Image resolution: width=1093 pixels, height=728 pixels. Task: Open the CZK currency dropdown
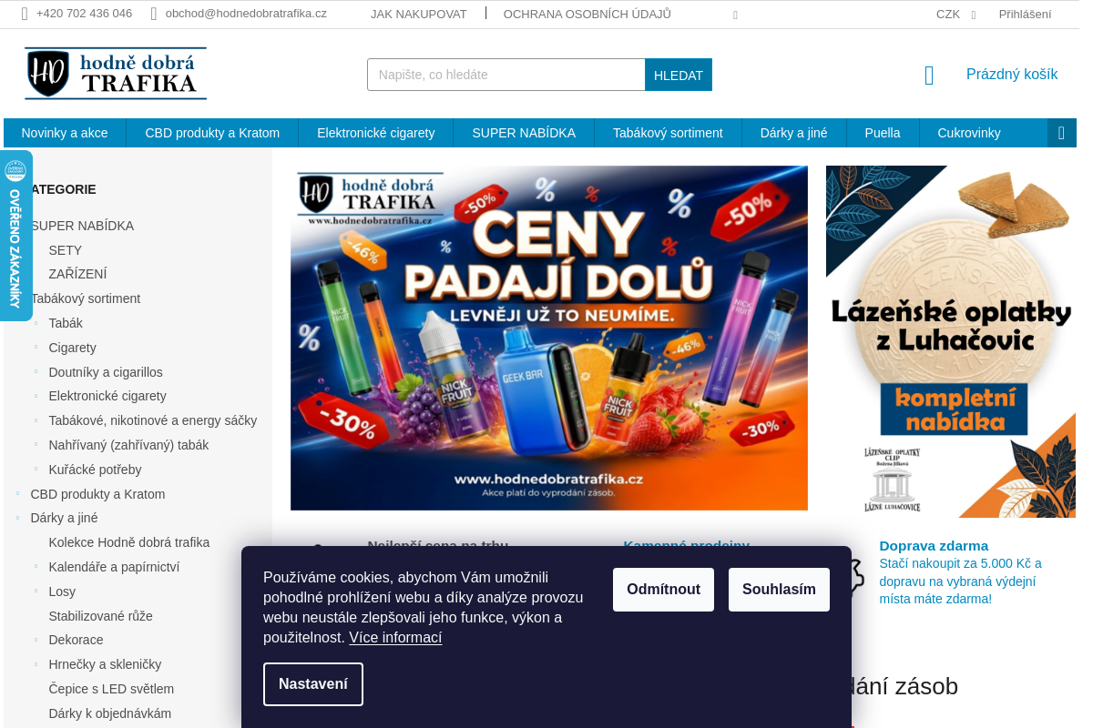coord(955,15)
